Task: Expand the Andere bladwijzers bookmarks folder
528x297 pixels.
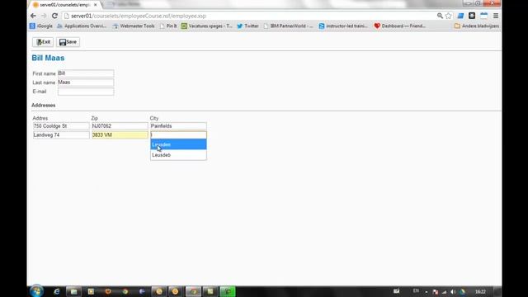Action: coord(477,26)
